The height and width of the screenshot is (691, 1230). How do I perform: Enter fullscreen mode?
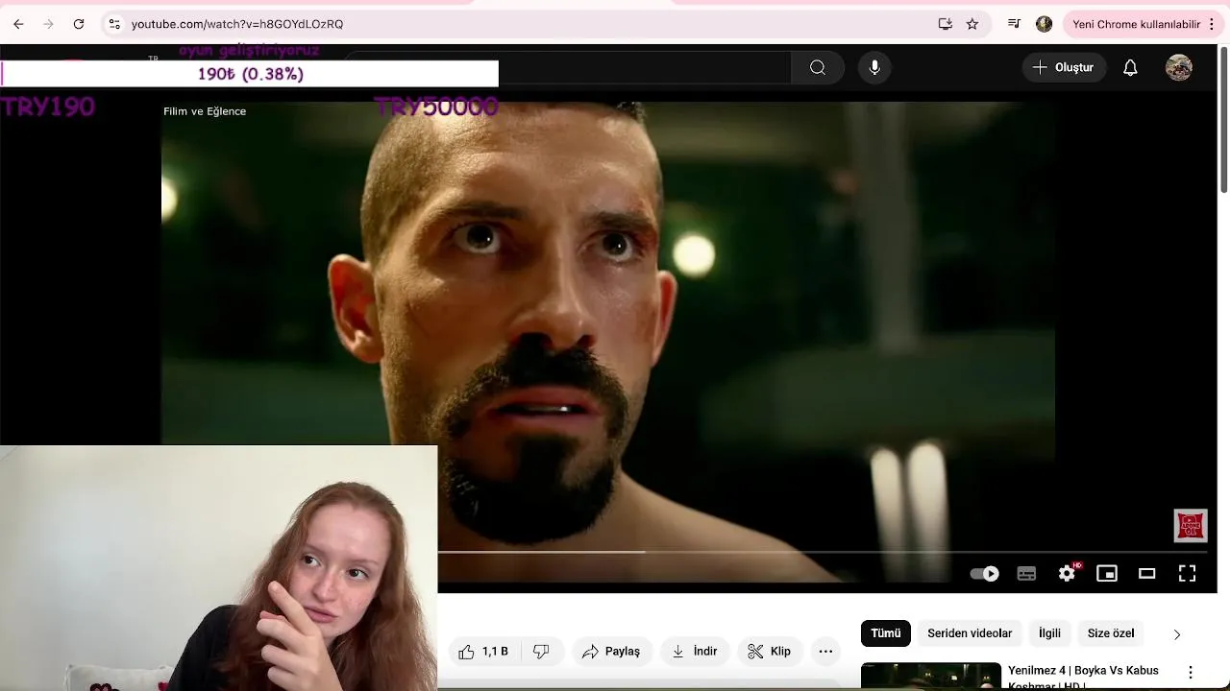1188,574
